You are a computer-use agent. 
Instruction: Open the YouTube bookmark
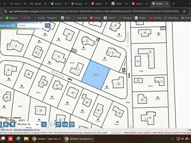point(155,18)
